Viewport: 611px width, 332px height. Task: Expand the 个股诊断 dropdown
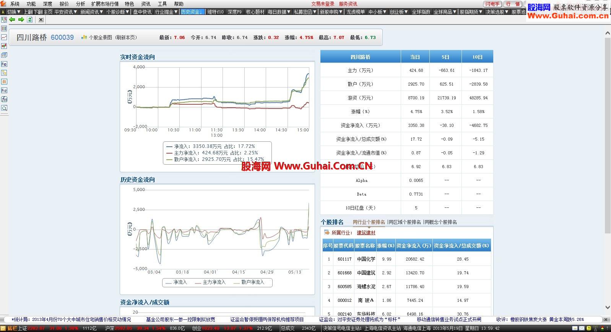pyautogui.click(x=118, y=12)
